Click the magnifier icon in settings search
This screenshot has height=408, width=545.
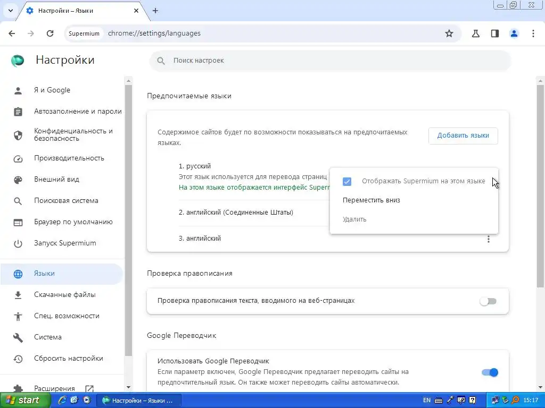tap(161, 61)
